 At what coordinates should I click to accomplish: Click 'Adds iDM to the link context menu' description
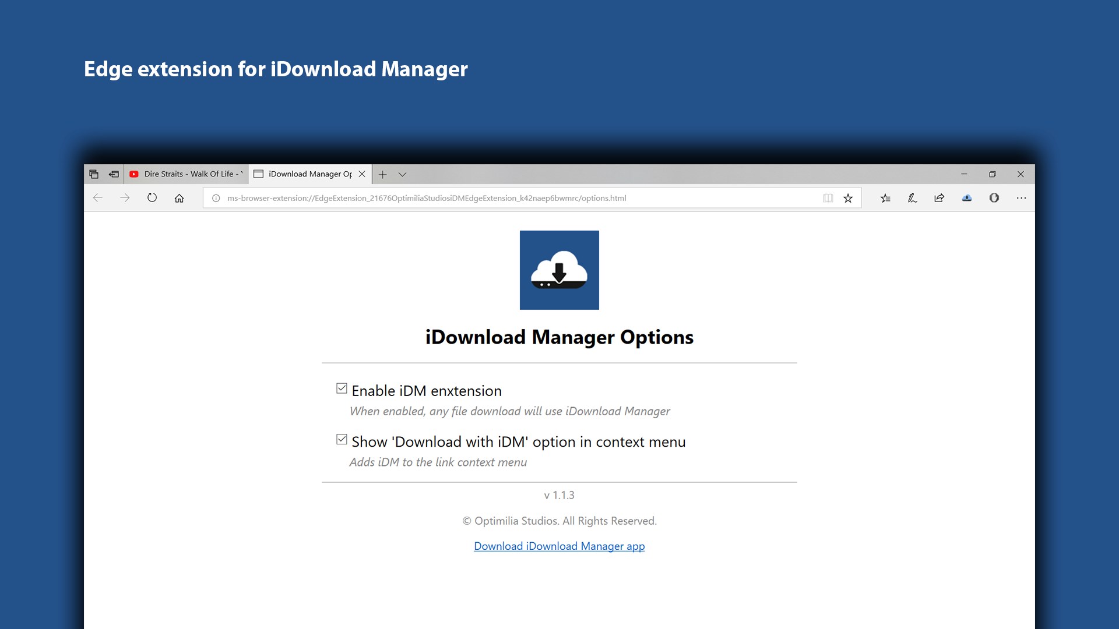pos(438,462)
